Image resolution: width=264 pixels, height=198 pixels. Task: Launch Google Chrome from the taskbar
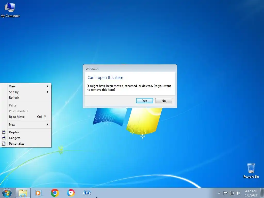pyautogui.click(x=55, y=193)
